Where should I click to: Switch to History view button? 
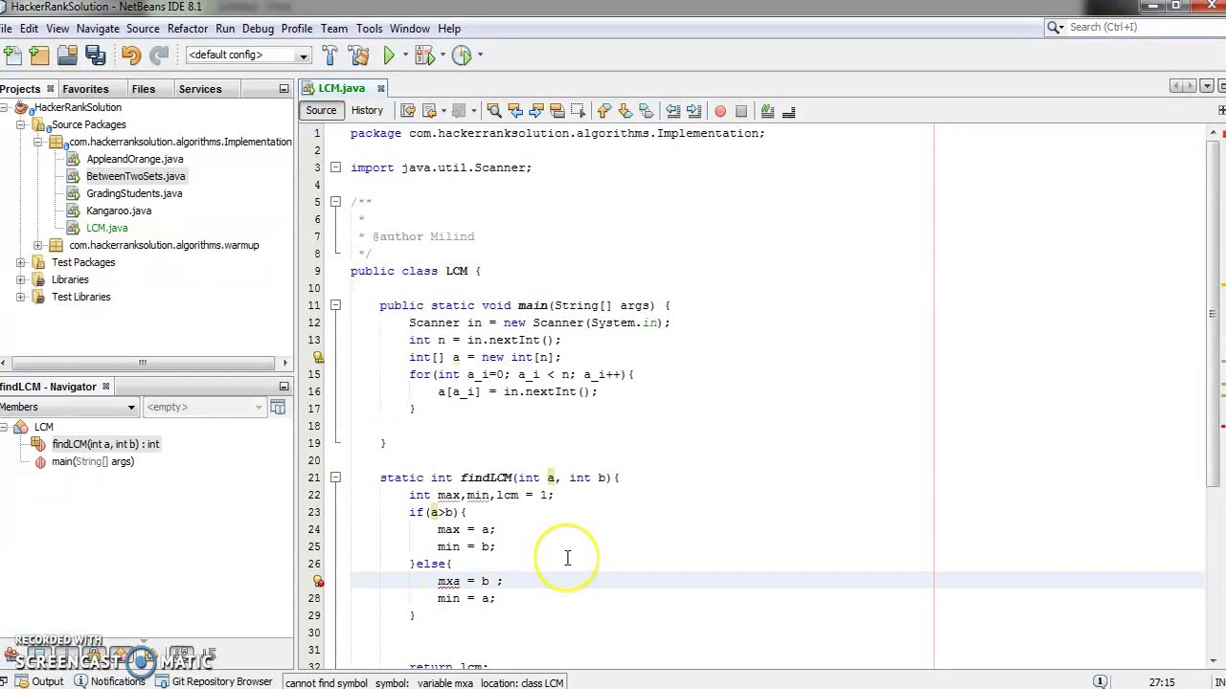(367, 111)
